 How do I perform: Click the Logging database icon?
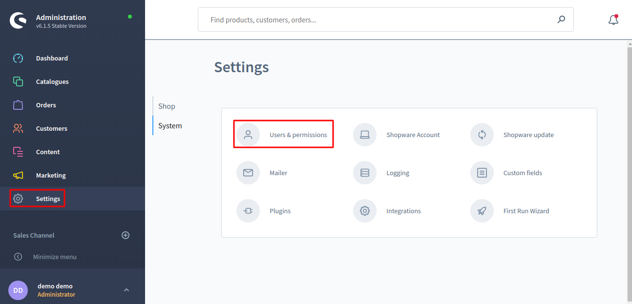click(x=365, y=173)
